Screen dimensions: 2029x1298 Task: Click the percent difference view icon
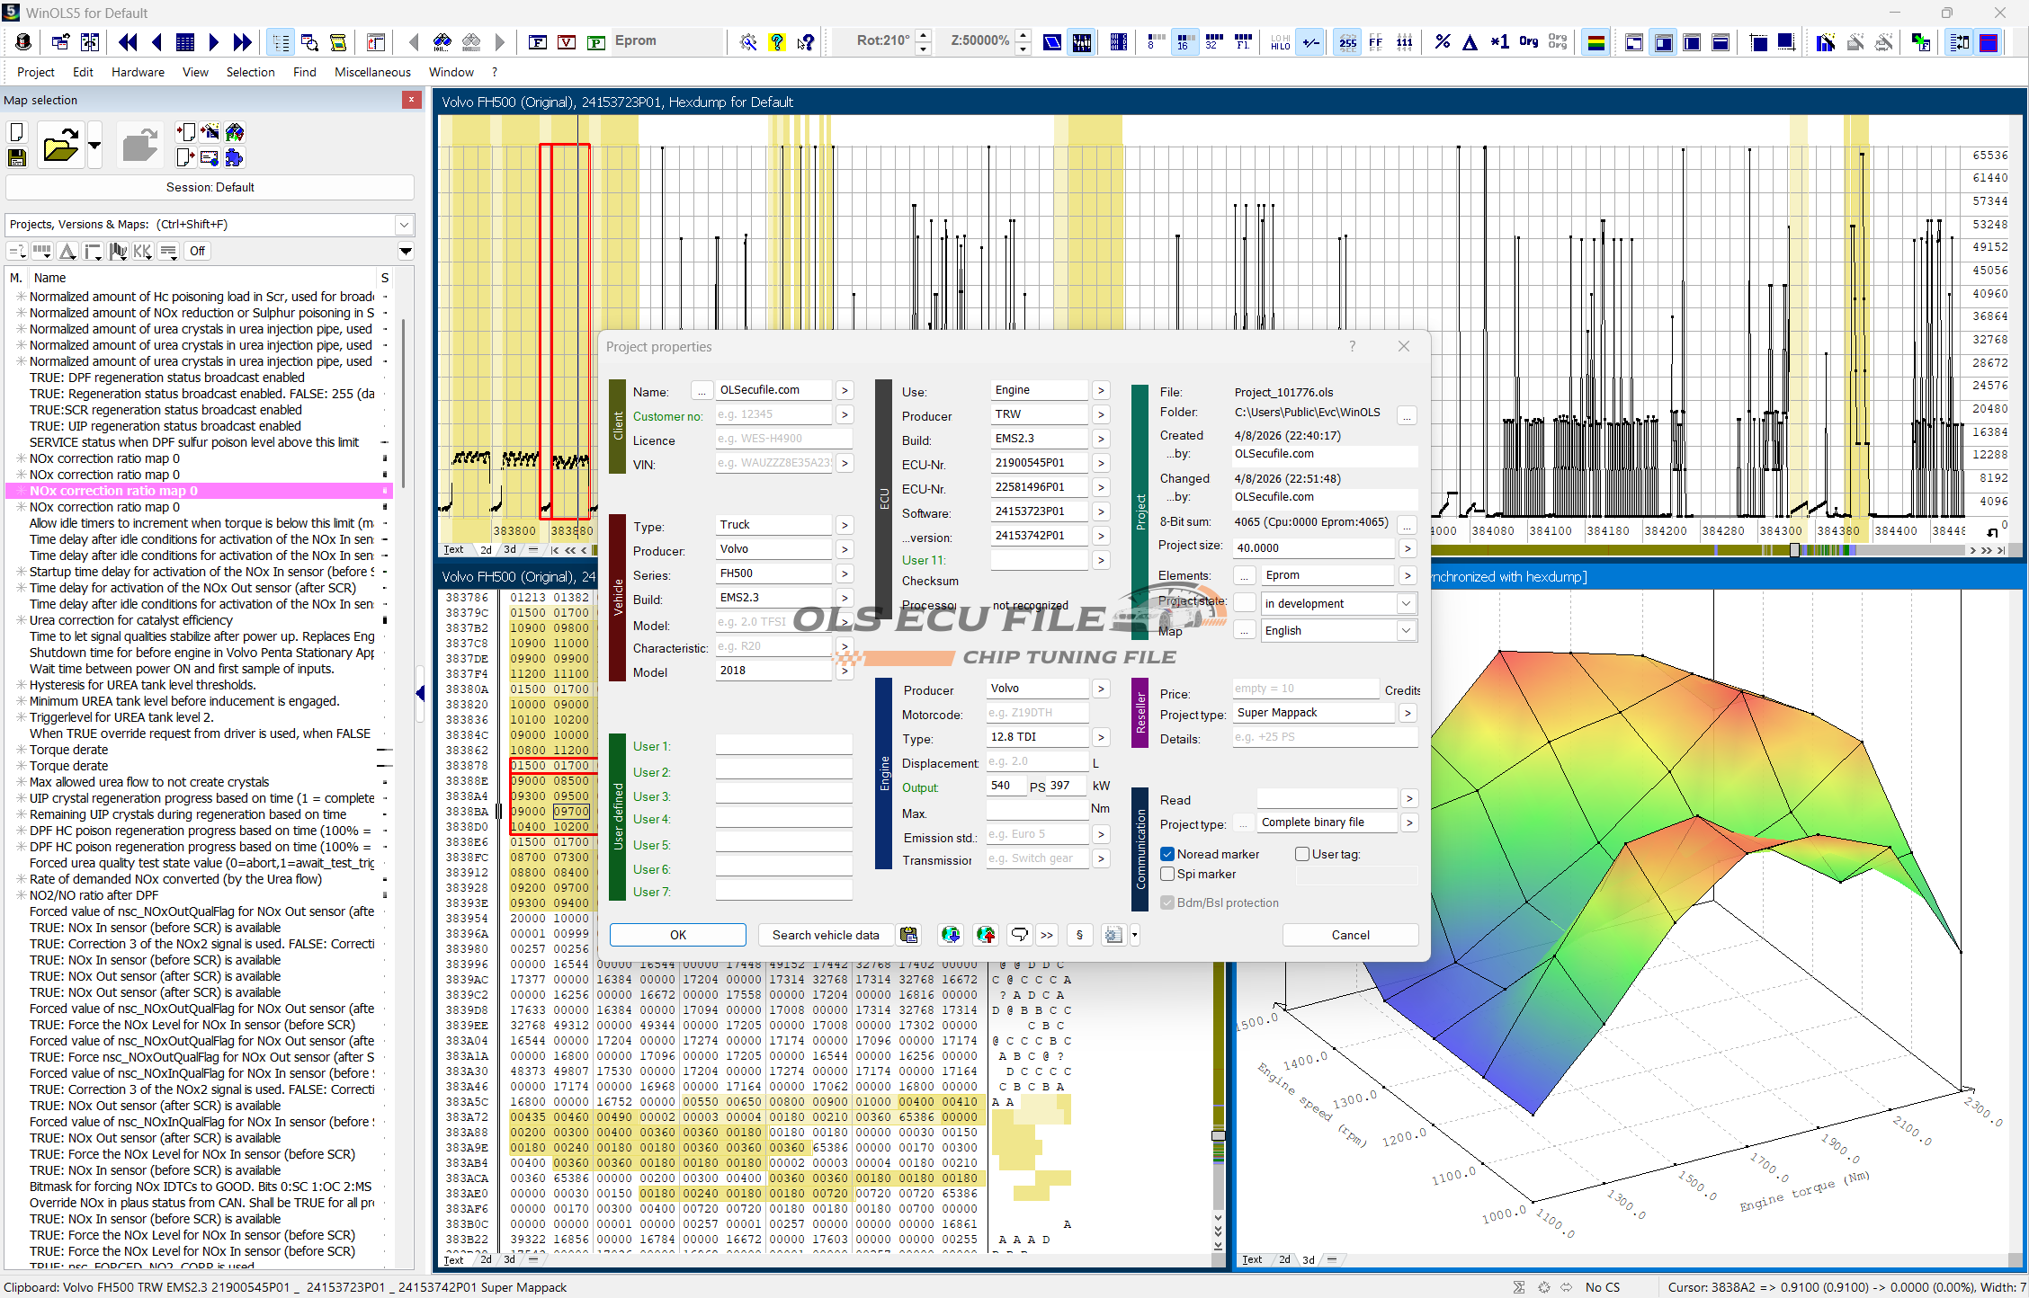(x=1442, y=42)
